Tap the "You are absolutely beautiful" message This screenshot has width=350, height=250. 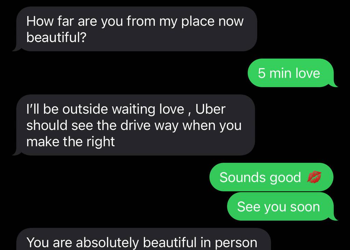pyautogui.click(x=142, y=239)
